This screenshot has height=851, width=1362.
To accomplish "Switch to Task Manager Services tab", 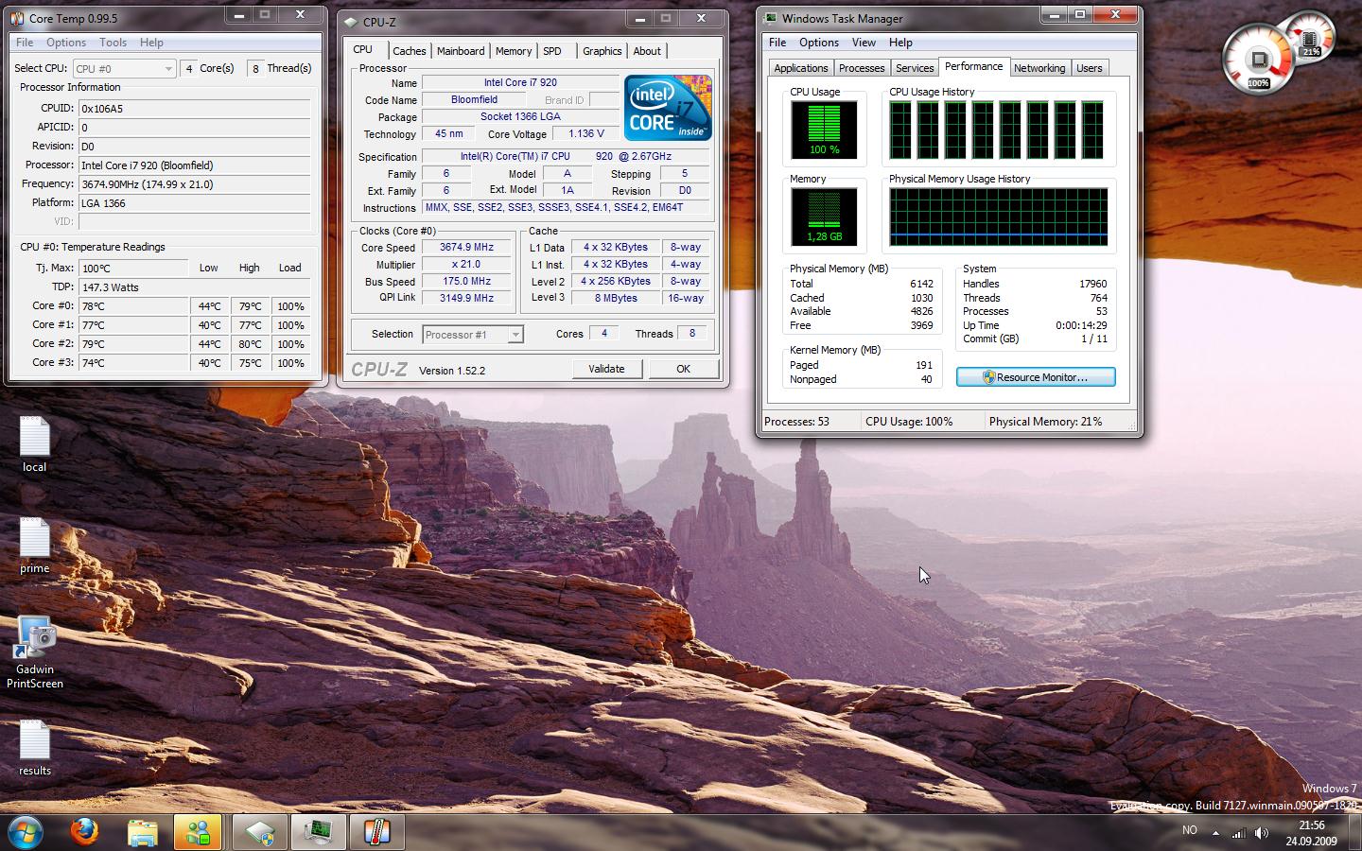I will 915,68.
